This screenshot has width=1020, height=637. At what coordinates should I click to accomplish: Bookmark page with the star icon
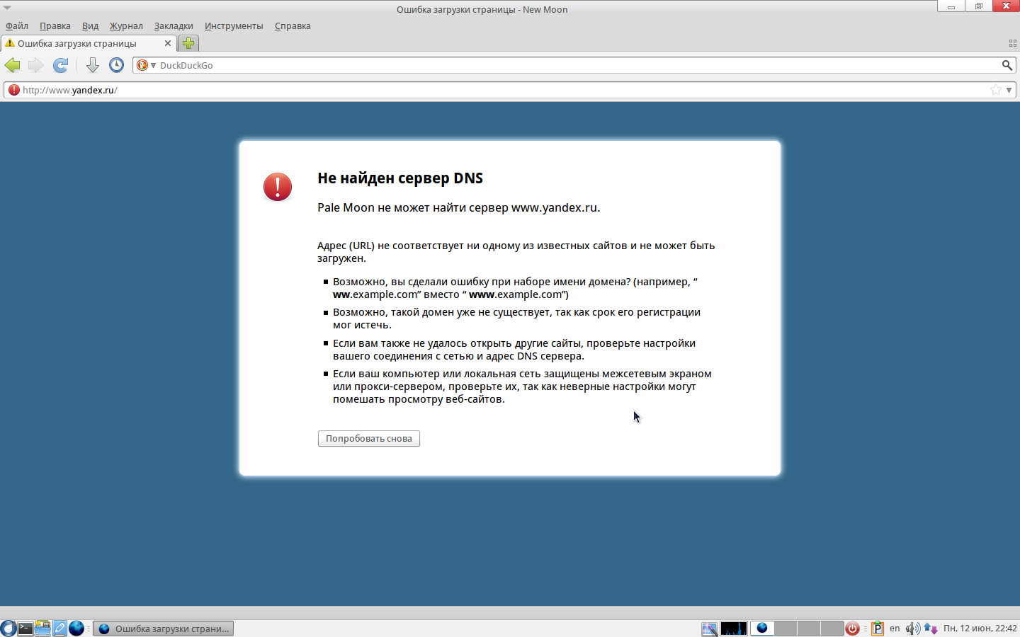pos(996,90)
